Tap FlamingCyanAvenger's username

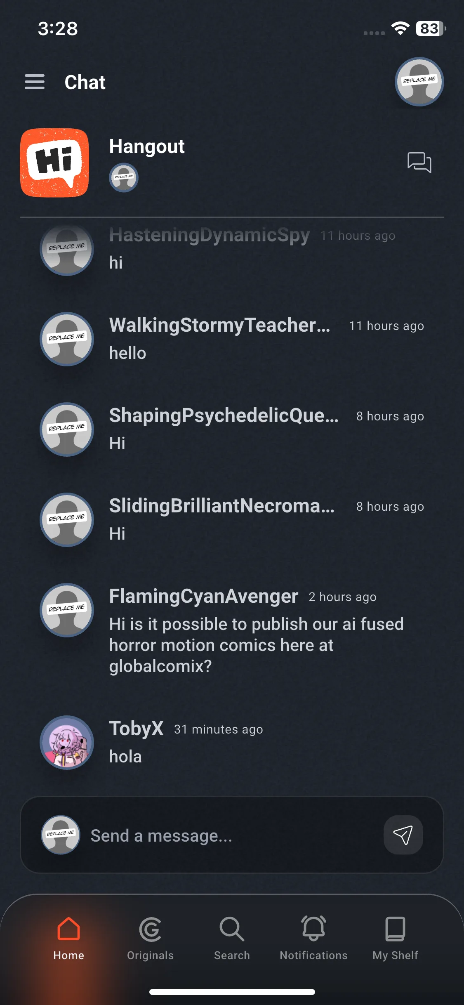coord(203,596)
